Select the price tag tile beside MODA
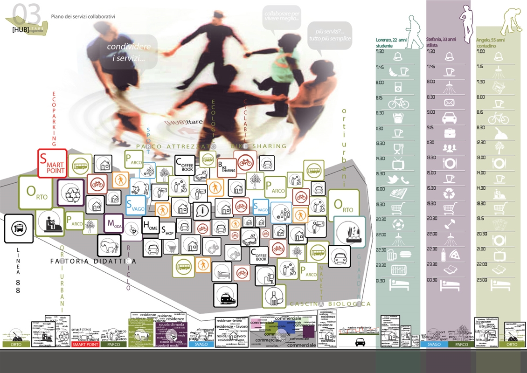Screen dimensions: 527x373 point(132,230)
